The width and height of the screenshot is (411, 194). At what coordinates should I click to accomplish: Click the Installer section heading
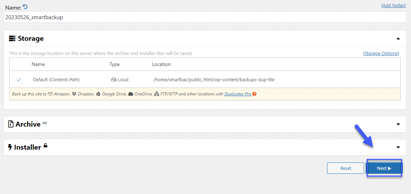pyautogui.click(x=28, y=148)
